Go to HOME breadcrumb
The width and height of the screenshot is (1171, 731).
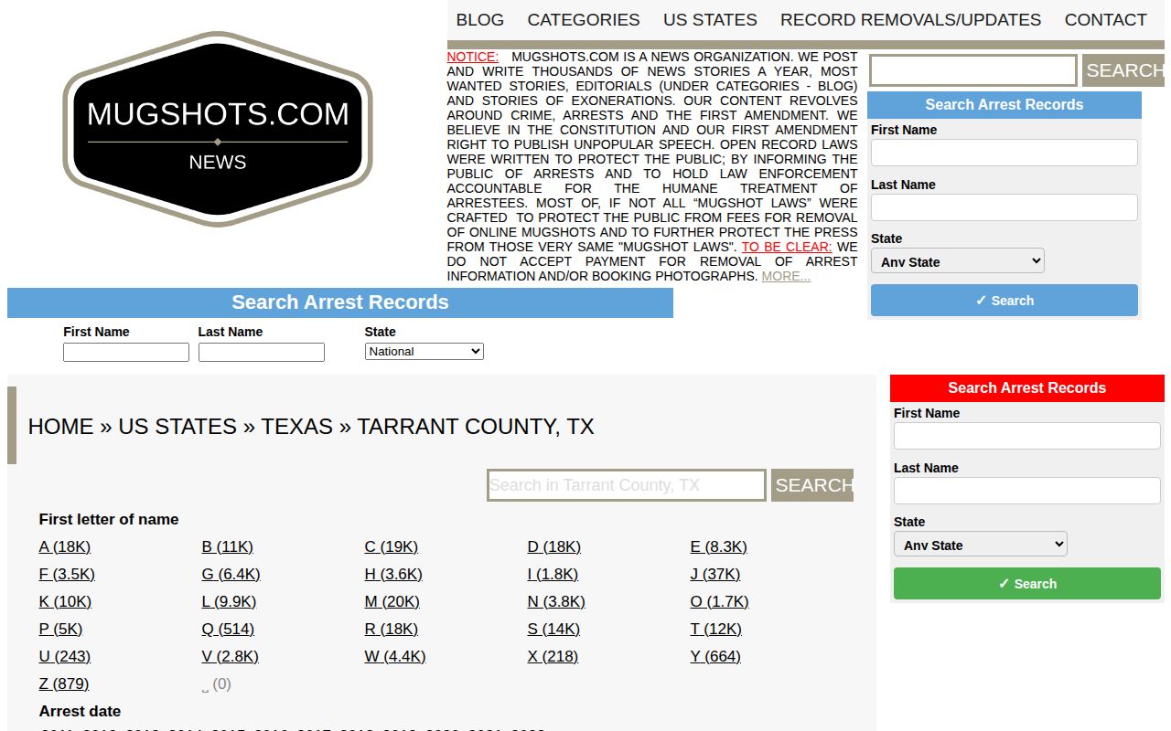click(x=61, y=427)
